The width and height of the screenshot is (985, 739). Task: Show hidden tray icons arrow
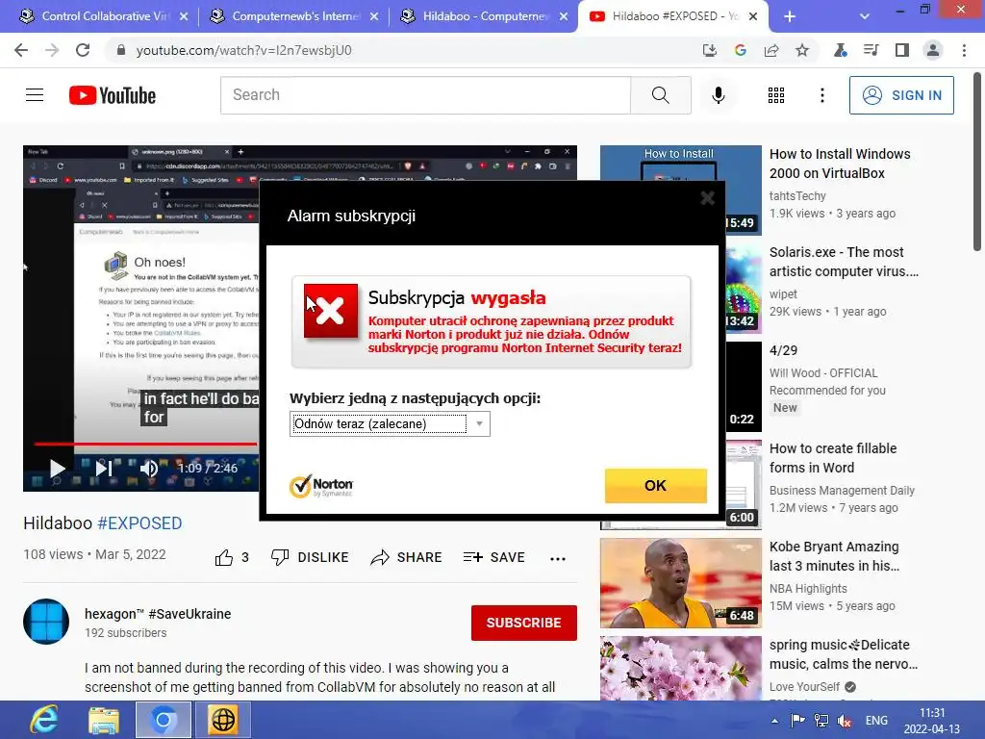point(774,721)
